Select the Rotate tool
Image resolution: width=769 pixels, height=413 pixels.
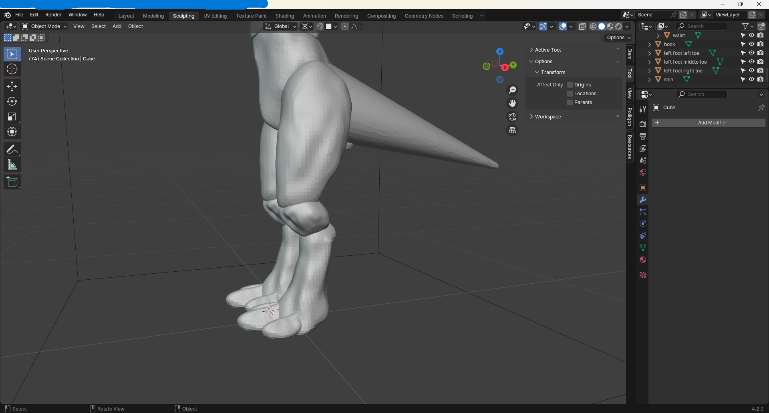pos(12,102)
